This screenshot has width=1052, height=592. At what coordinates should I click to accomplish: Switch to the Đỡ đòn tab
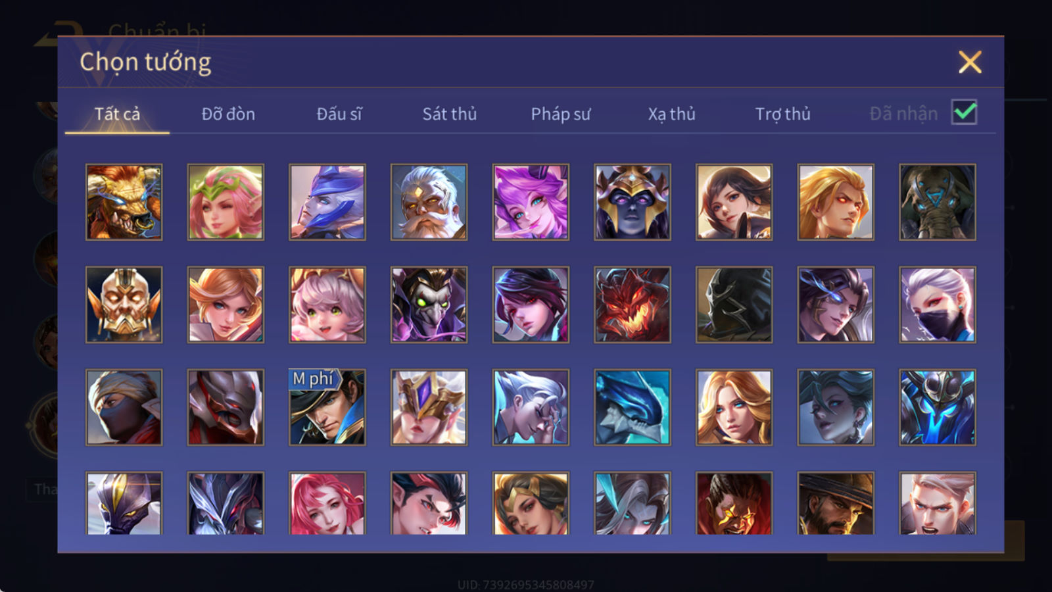point(228,114)
